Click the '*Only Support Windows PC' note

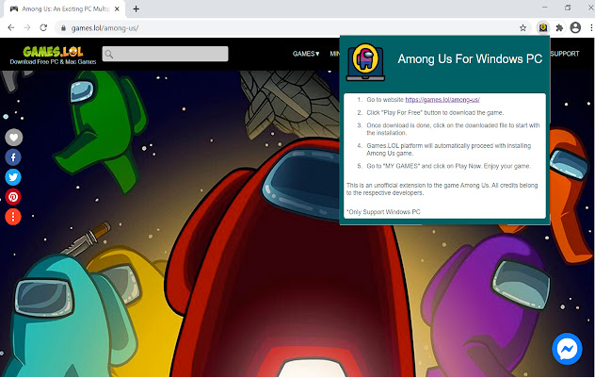[383, 212]
